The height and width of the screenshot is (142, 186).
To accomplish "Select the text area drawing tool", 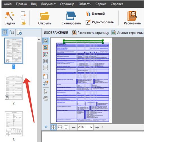I will pyautogui.click(x=46, y=41).
